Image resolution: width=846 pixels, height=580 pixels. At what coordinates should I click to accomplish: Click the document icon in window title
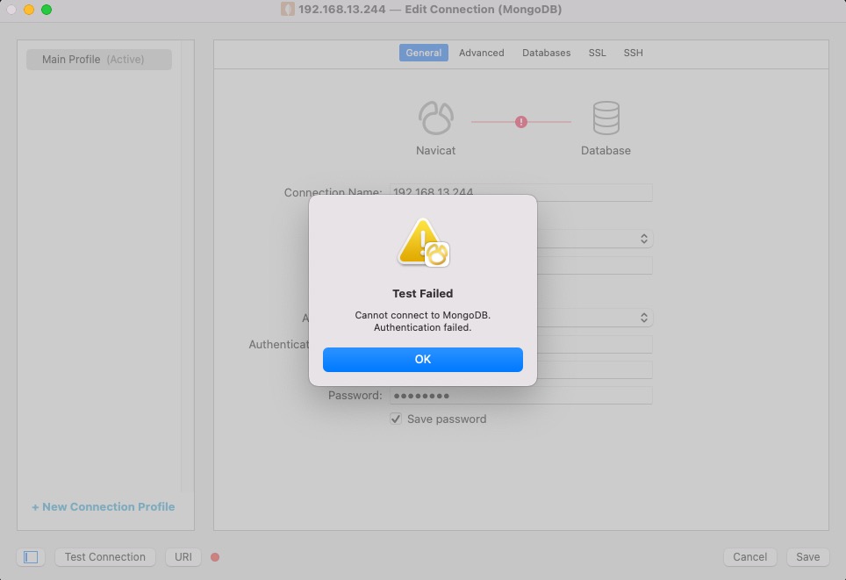288,9
